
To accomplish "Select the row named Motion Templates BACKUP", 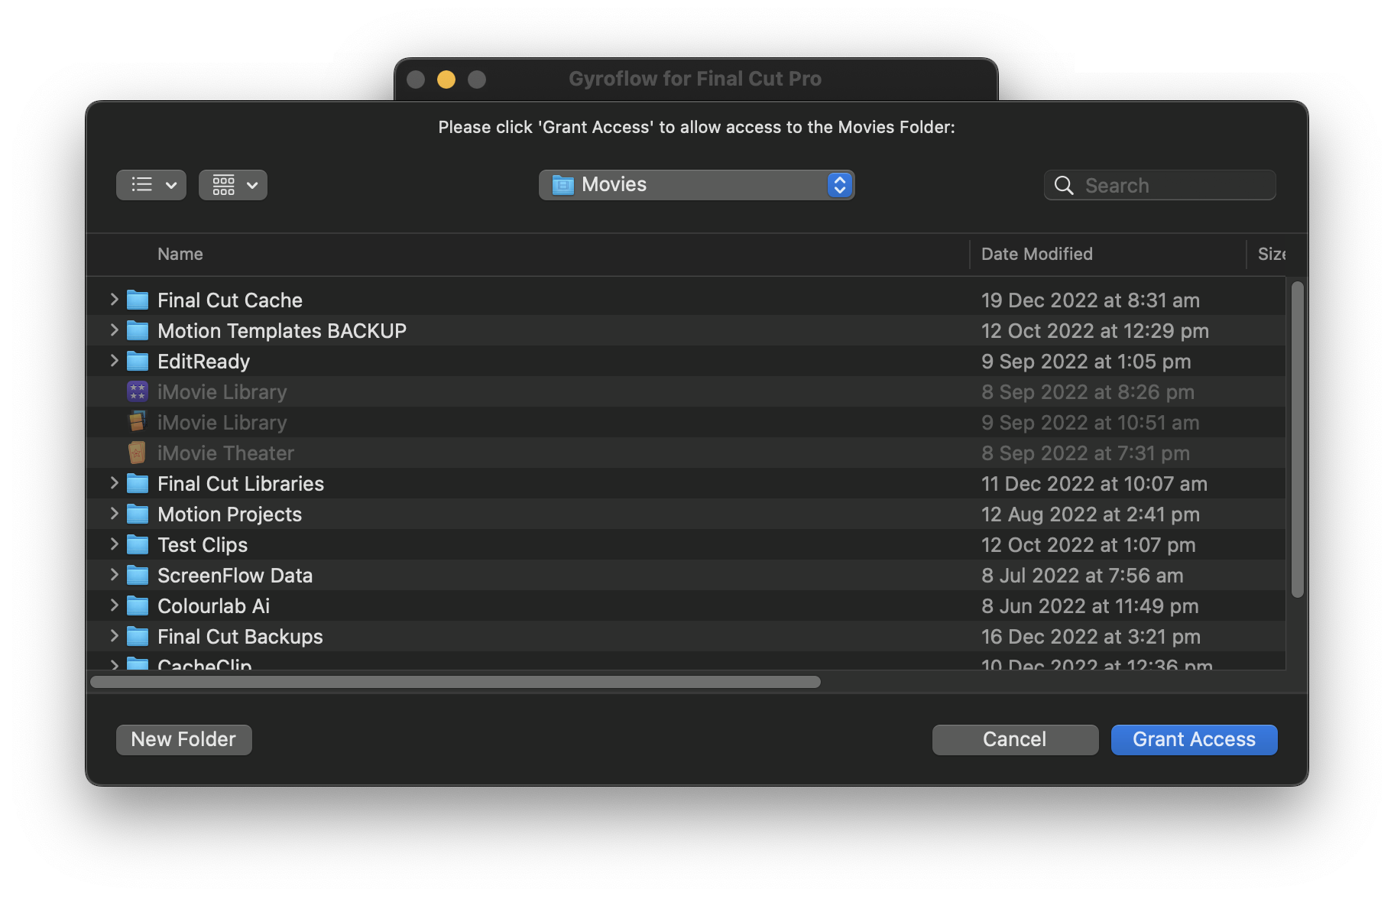I will point(686,330).
